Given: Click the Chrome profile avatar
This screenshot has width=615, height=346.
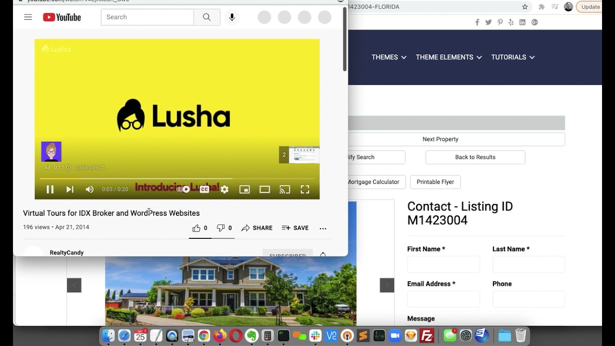Looking at the screenshot, I should click(x=568, y=7).
